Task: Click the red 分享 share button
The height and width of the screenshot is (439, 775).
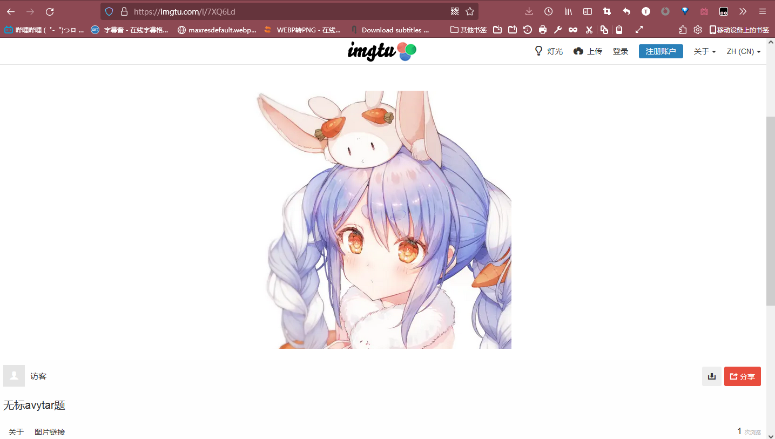Action: (743, 376)
